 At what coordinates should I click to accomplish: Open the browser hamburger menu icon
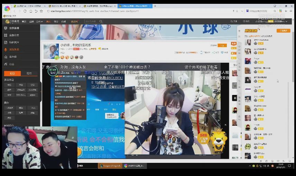(x=291, y=11)
